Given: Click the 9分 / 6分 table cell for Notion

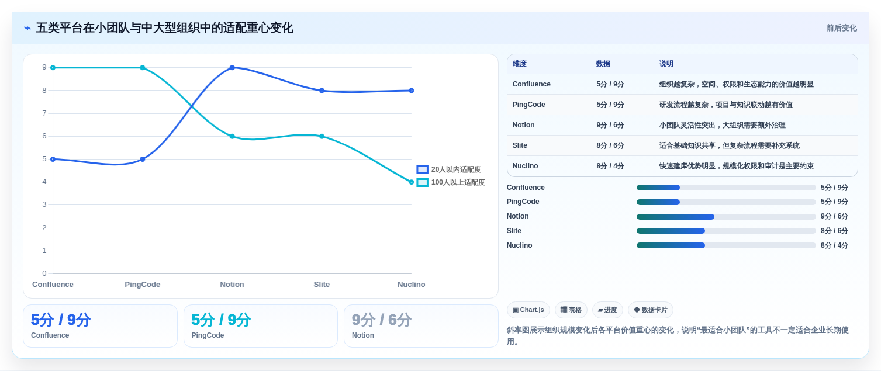Looking at the screenshot, I should click(610, 125).
